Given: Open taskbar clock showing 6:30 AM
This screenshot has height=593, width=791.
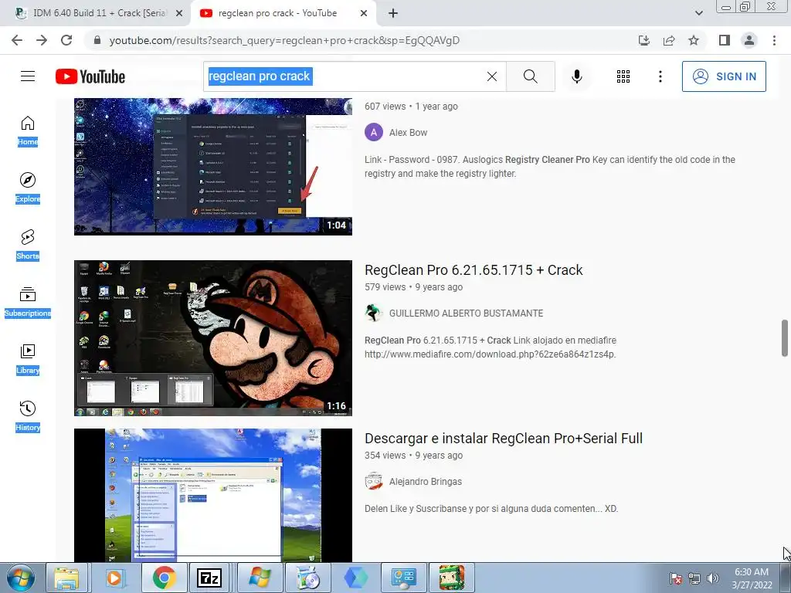Looking at the screenshot, I should coord(752,578).
